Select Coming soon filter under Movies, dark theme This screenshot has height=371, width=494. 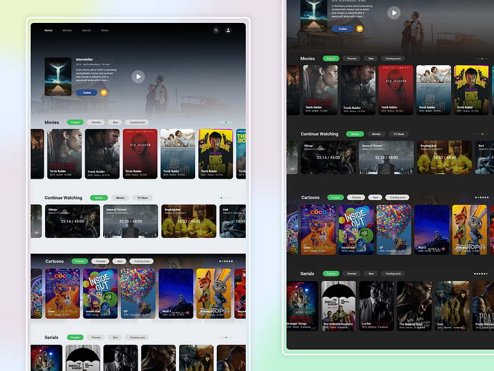pyautogui.click(x=393, y=58)
